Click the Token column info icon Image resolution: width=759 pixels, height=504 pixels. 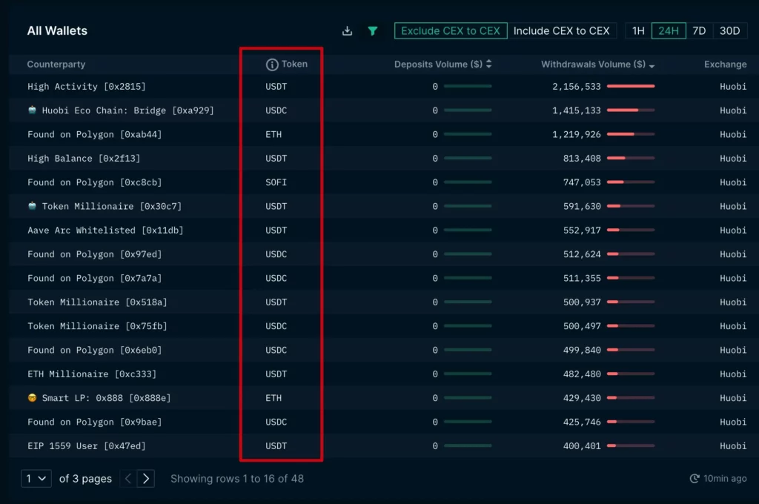(x=272, y=64)
